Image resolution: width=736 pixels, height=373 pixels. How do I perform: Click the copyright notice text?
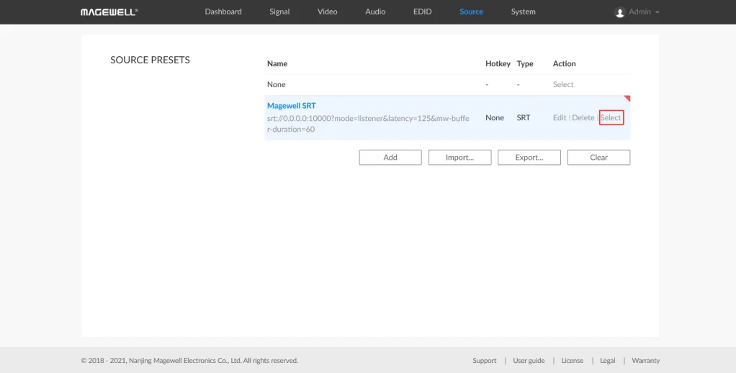[189, 360]
